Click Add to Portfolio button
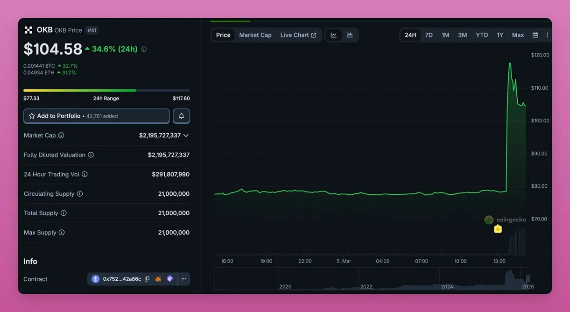Image resolution: width=570 pixels, height=312 pixels. [x=96, y=116]
